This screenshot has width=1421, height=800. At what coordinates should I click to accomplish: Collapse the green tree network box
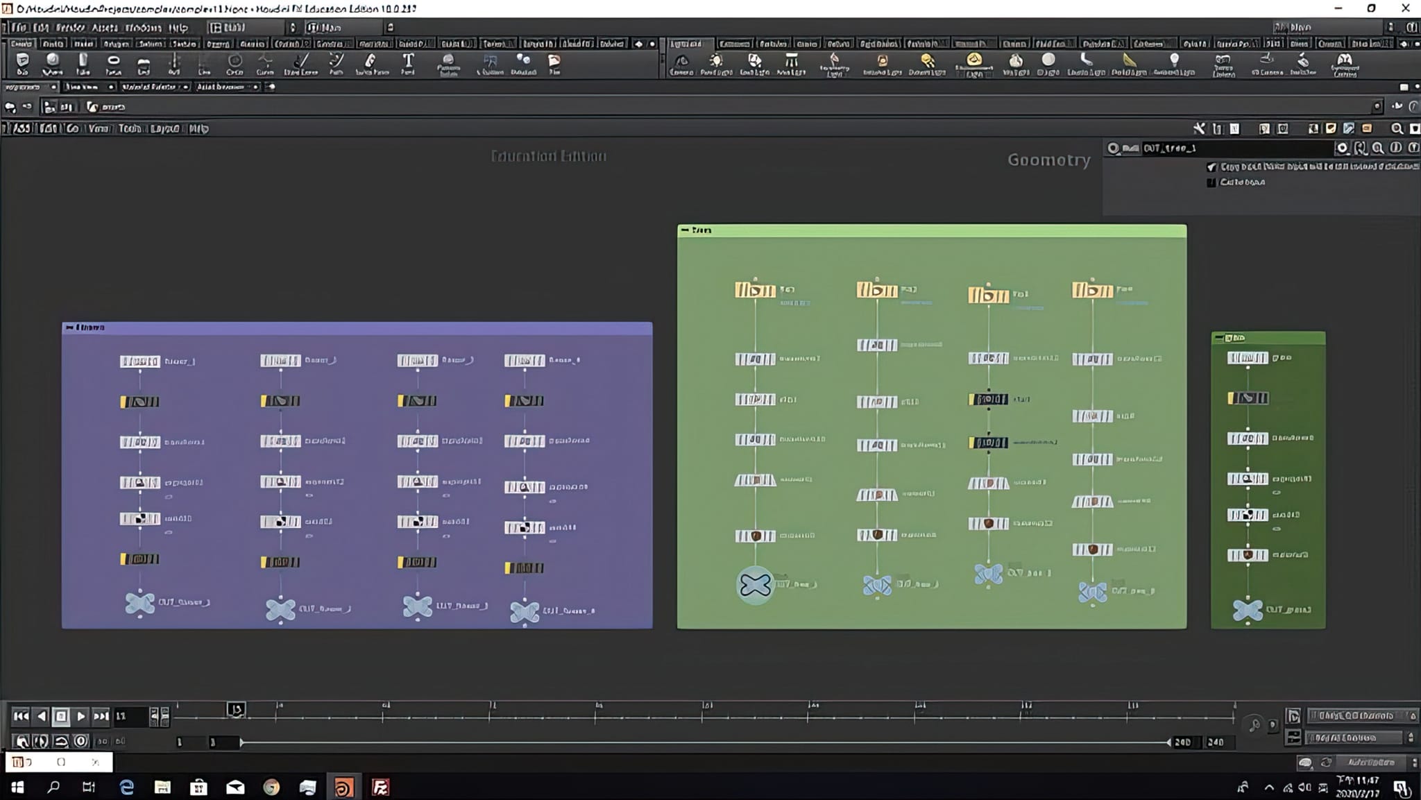click(x=685, y=230)
